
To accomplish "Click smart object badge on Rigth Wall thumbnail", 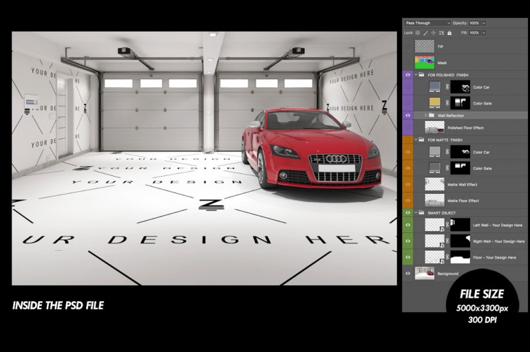I will (x=442, y=245).
